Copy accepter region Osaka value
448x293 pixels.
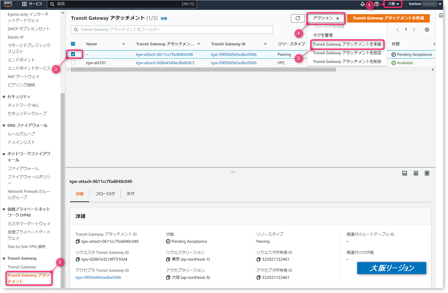tap(168, 278)
